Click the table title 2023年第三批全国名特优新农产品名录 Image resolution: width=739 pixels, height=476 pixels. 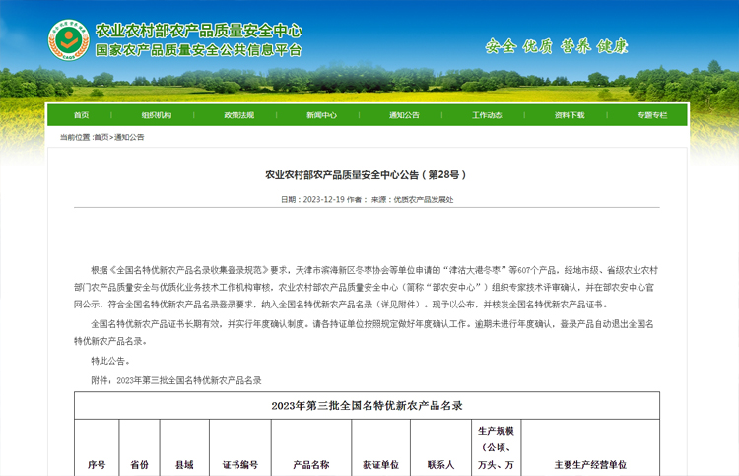coord(367,406)
